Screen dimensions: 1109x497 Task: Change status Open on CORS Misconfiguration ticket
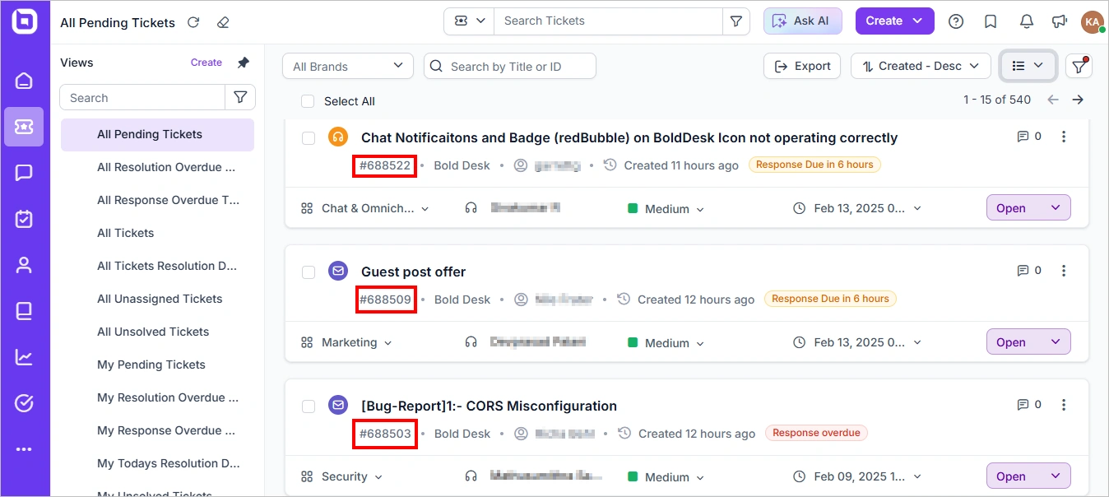[x=1028, y=476]
